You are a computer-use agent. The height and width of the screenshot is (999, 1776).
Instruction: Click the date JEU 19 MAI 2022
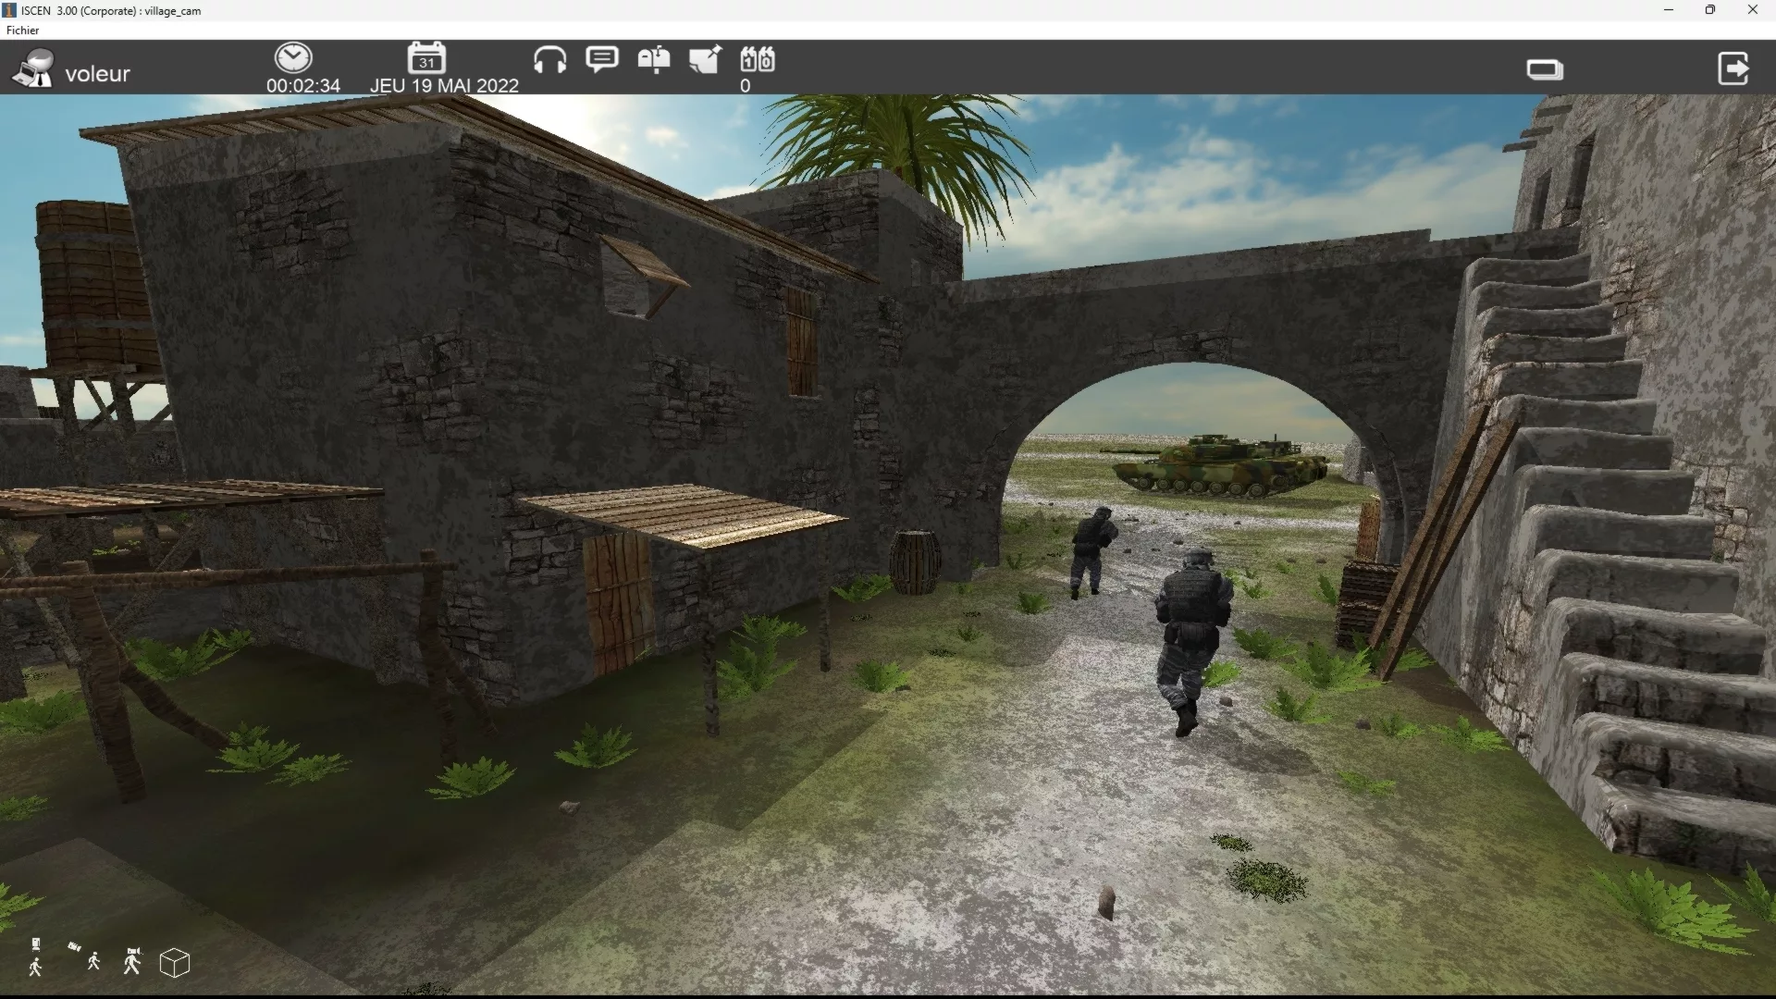pos(444,85)
